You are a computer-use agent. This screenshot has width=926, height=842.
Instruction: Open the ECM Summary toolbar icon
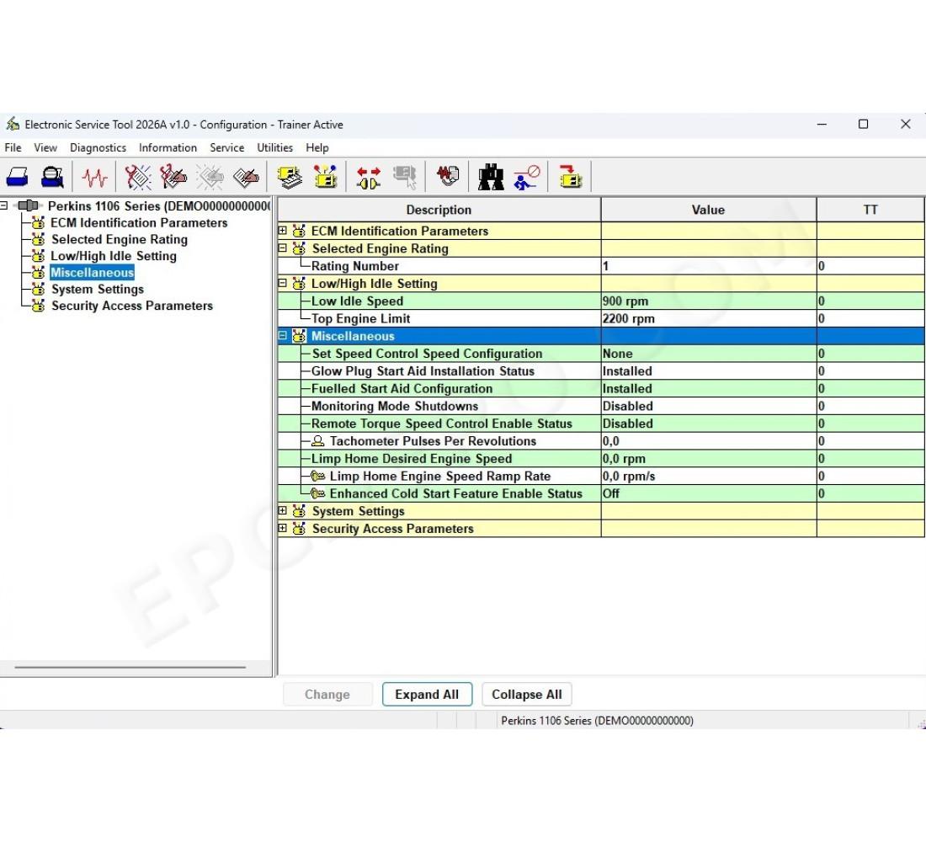tap(290, 177)
